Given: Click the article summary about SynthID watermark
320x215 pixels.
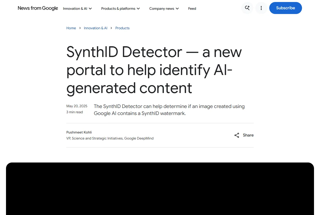Looking at the screenshot, I should (x=169, y=110).
